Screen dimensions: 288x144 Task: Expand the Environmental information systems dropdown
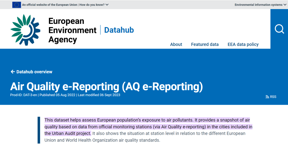261,5
